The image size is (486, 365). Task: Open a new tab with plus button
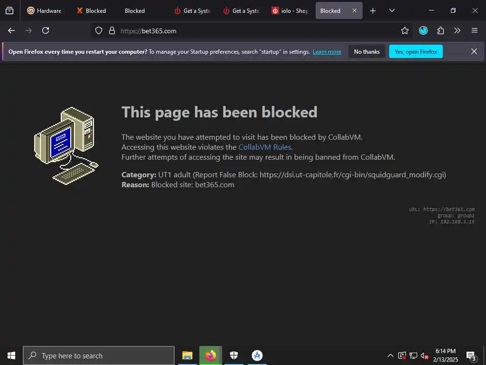[373, 10]
